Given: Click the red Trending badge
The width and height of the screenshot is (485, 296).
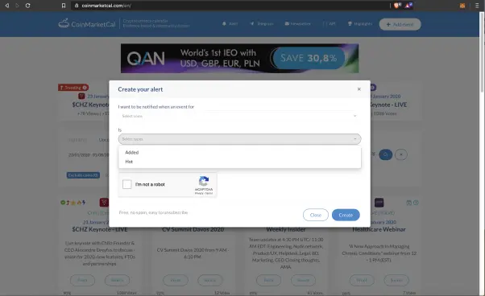Looking at the screenshot, I should point(73,88).
